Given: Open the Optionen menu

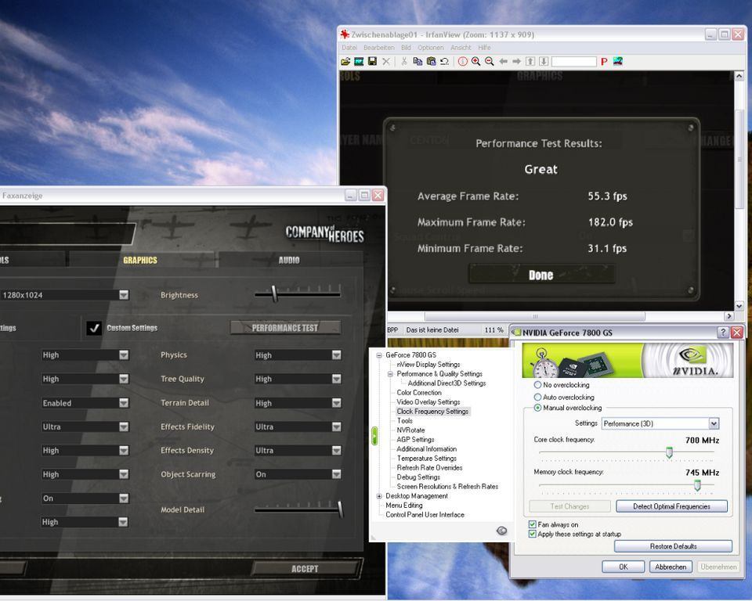Looking at the screenshot, I should [x=430, y=48].
